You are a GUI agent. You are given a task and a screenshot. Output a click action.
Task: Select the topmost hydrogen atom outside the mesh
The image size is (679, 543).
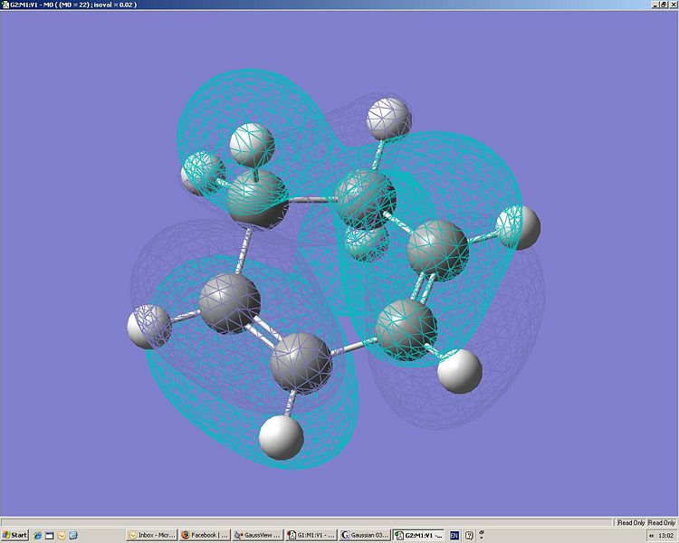pos(388,119)
